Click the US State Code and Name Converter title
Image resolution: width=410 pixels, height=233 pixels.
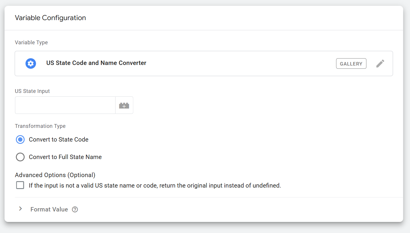point(96,63)
